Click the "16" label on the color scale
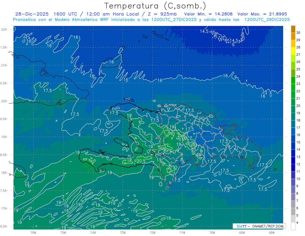 (299, 135)
